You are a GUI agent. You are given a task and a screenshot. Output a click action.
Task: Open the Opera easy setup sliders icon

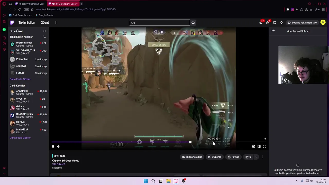(323, 10)
